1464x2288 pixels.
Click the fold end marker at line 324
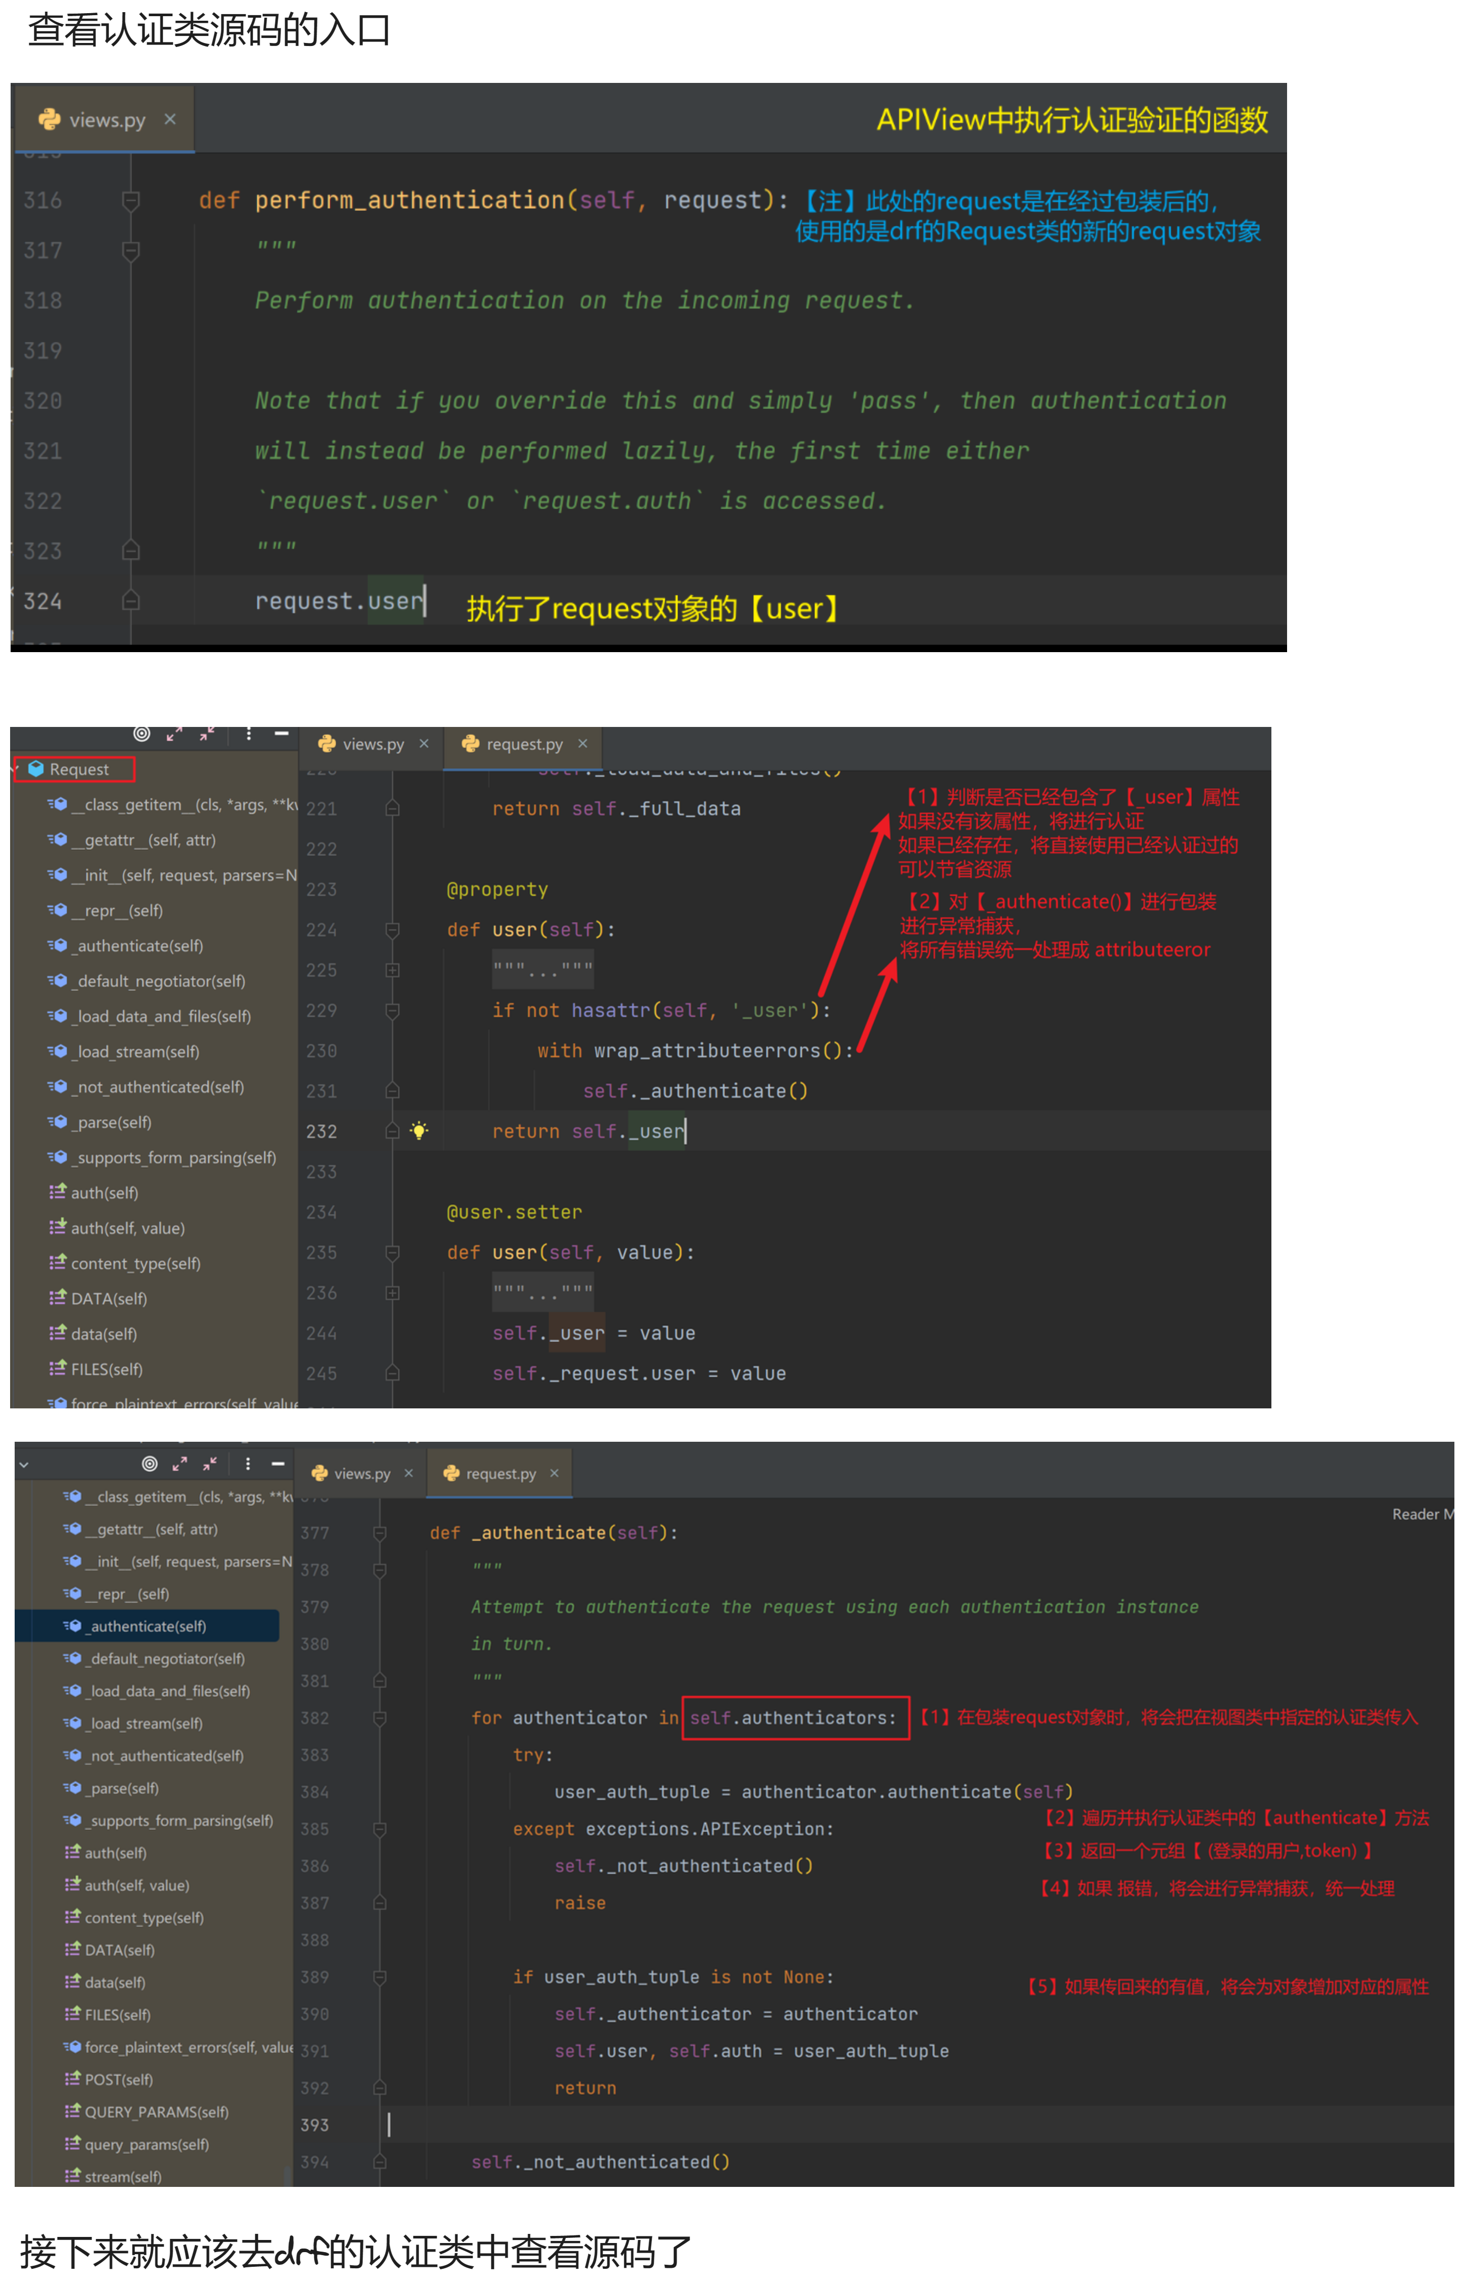pos(131,601)
